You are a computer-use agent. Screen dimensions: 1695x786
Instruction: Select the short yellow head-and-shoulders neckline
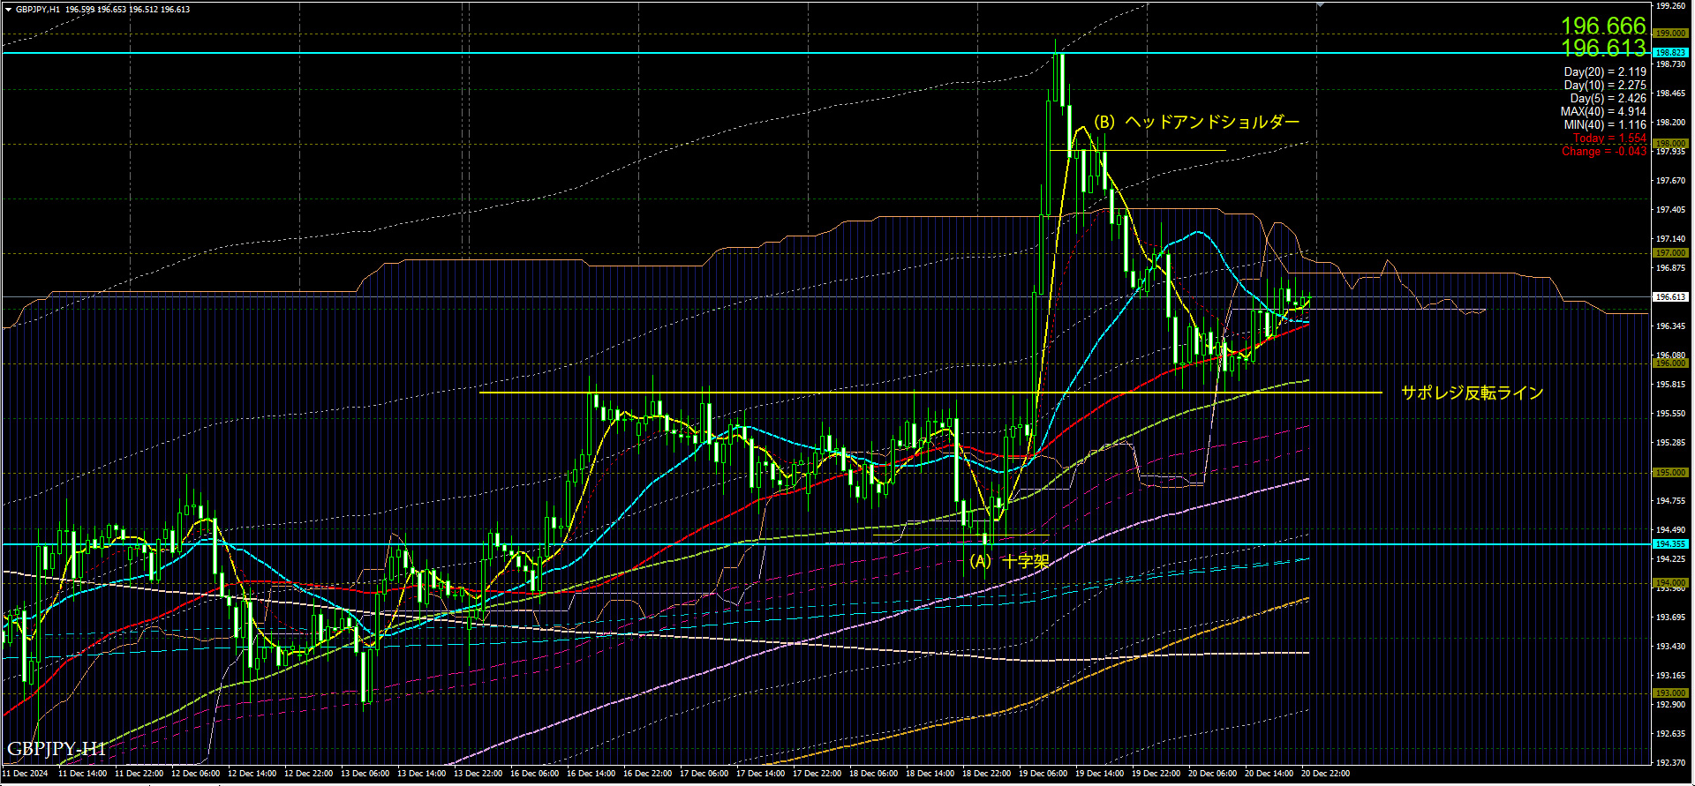[1137, 151]
